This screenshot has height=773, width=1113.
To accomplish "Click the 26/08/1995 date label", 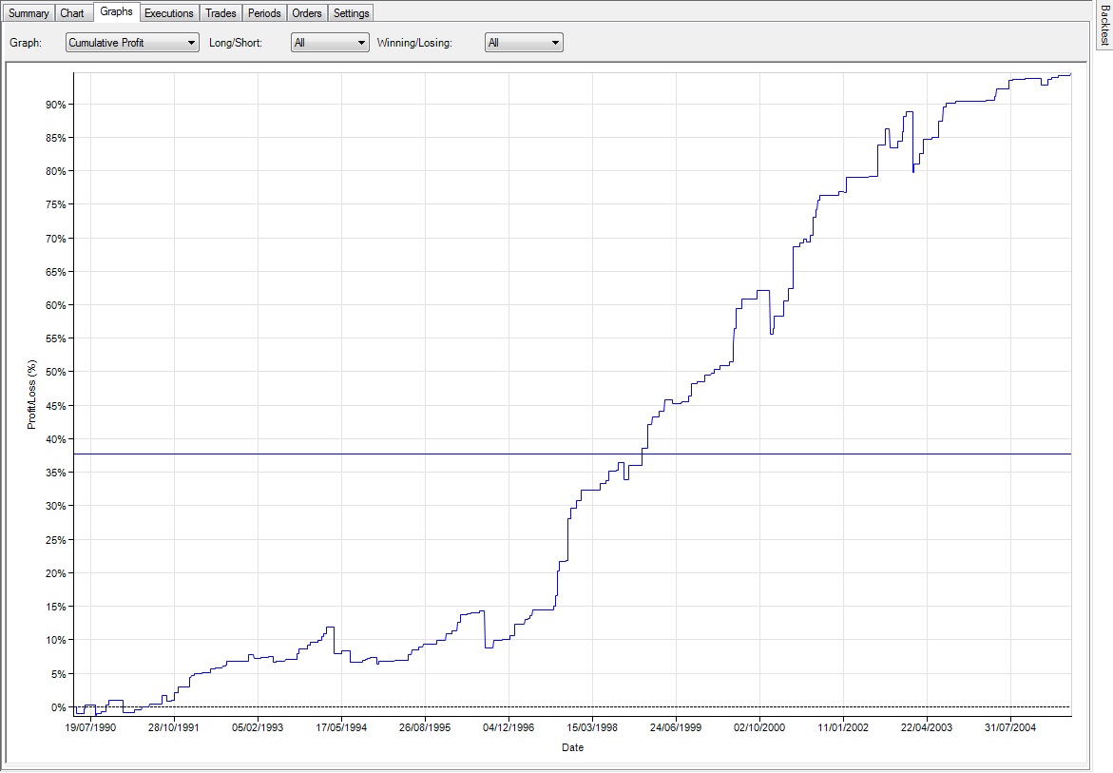I will tap(425, 727).
